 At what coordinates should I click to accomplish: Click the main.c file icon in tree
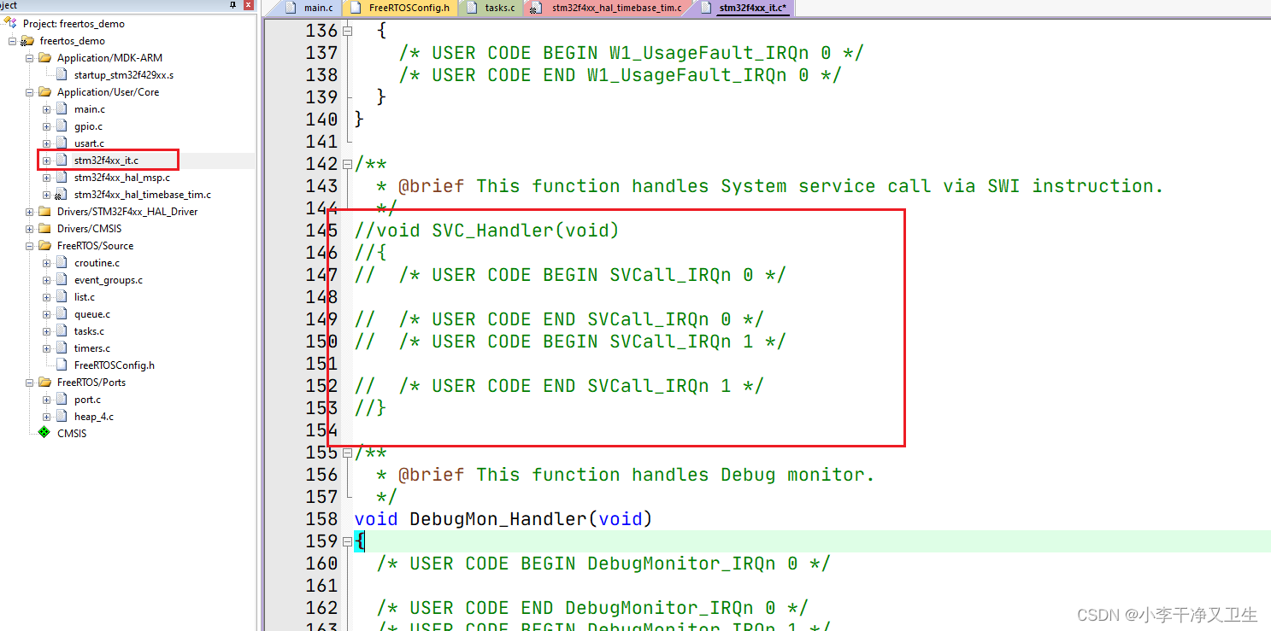(62, 108)
